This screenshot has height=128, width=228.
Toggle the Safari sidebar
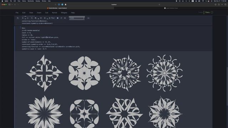coord(10,5)
